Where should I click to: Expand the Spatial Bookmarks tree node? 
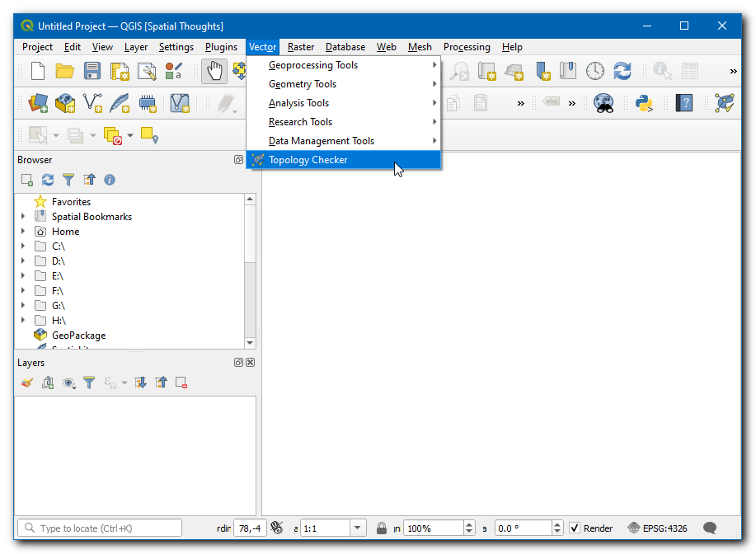pyautogui.click(x=23, y=217)
